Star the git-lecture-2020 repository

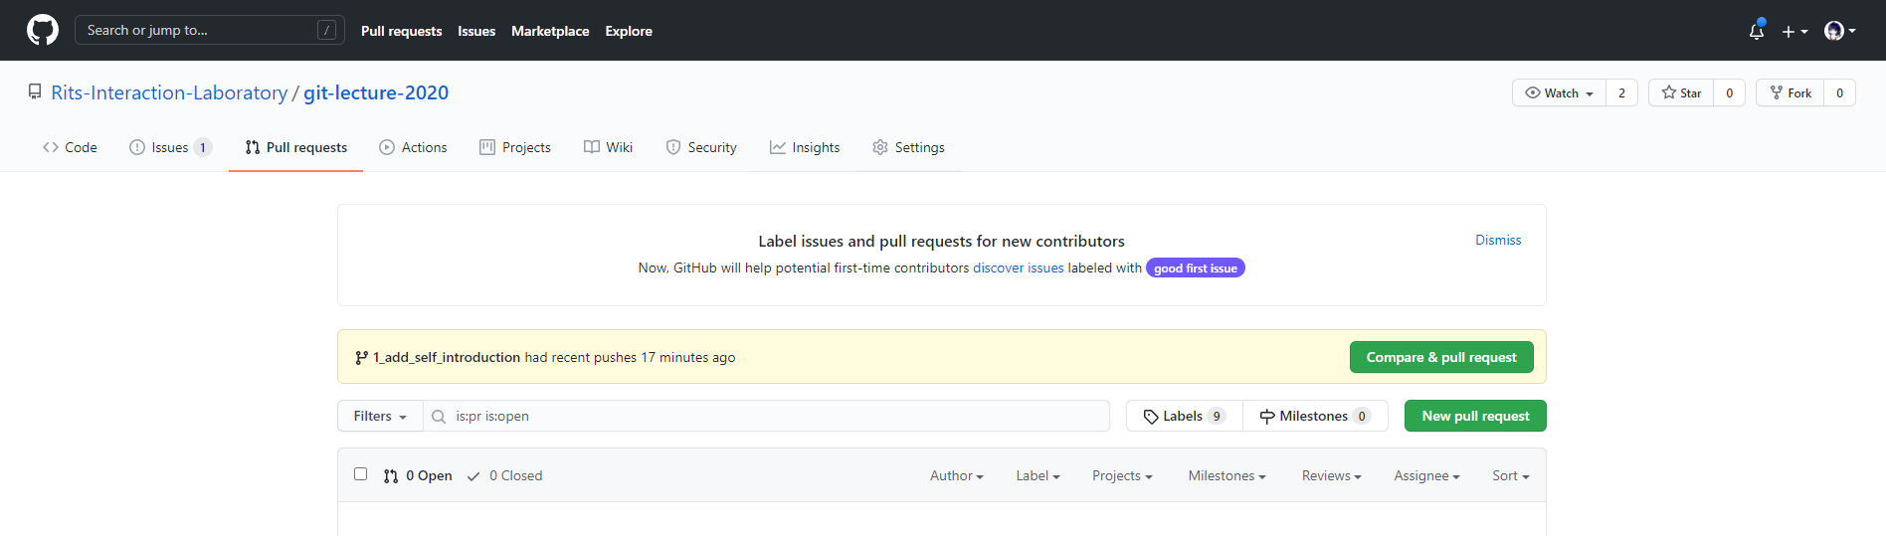(1681, 92)
